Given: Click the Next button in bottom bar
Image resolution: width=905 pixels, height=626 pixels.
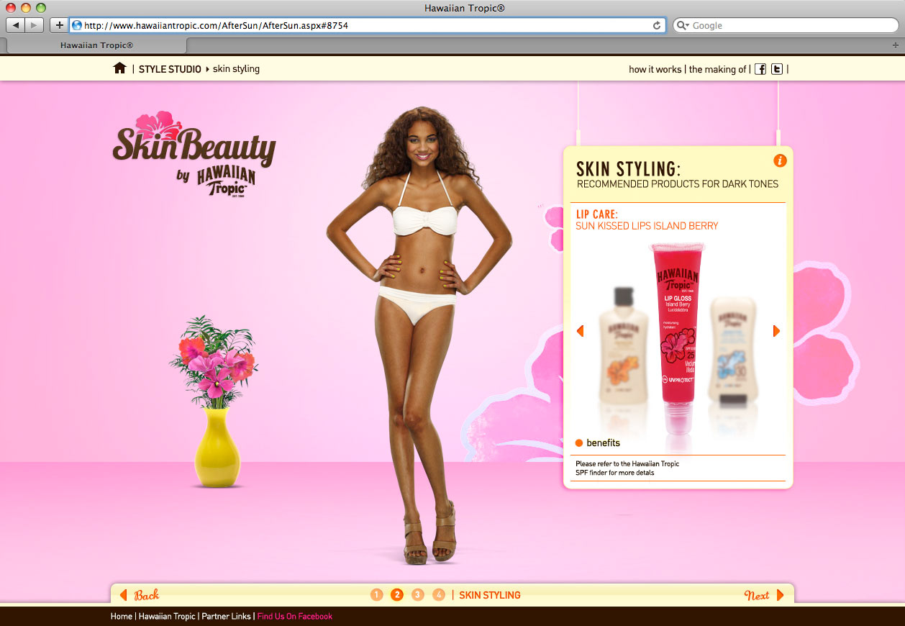Looking at the screenshot, I should point(764,595).
